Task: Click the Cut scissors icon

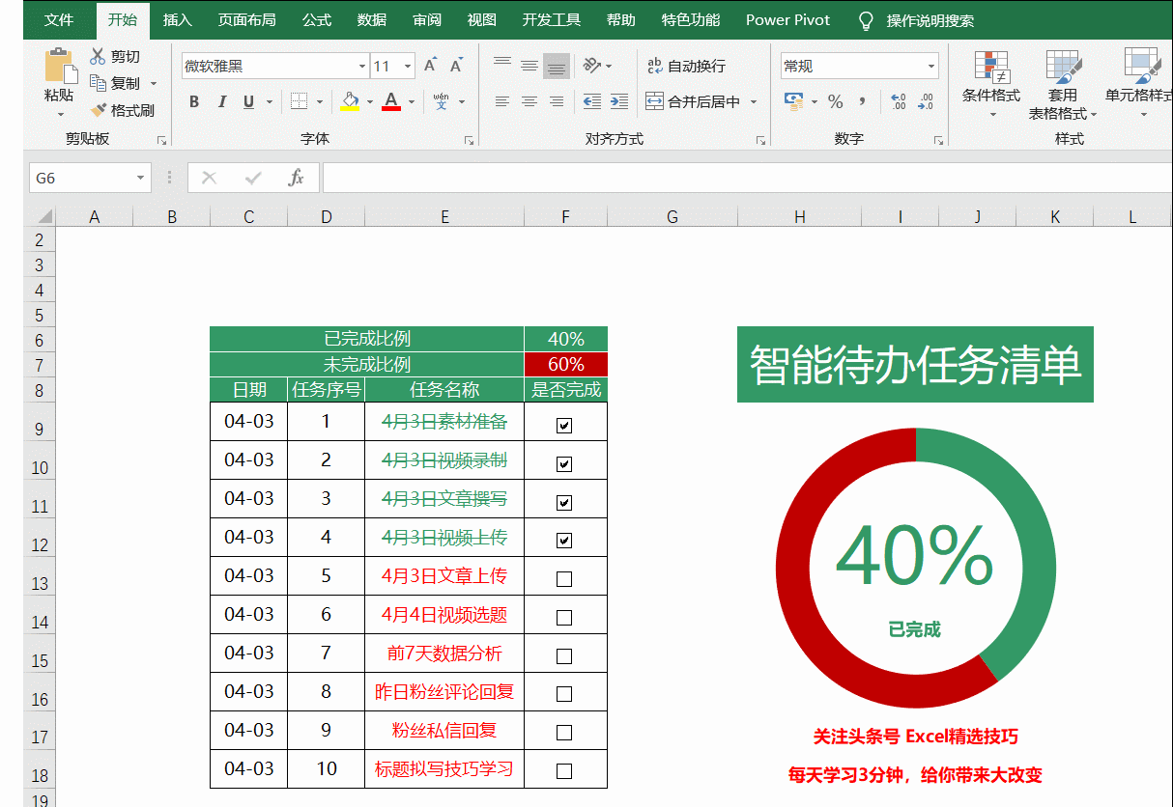Action: (98, 56)
